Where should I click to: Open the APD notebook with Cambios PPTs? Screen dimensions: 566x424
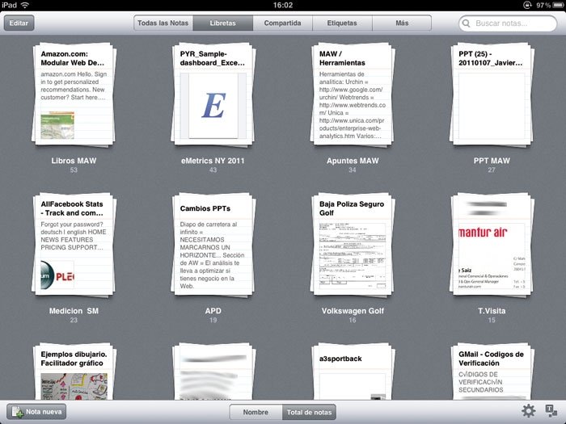[213, 246]
